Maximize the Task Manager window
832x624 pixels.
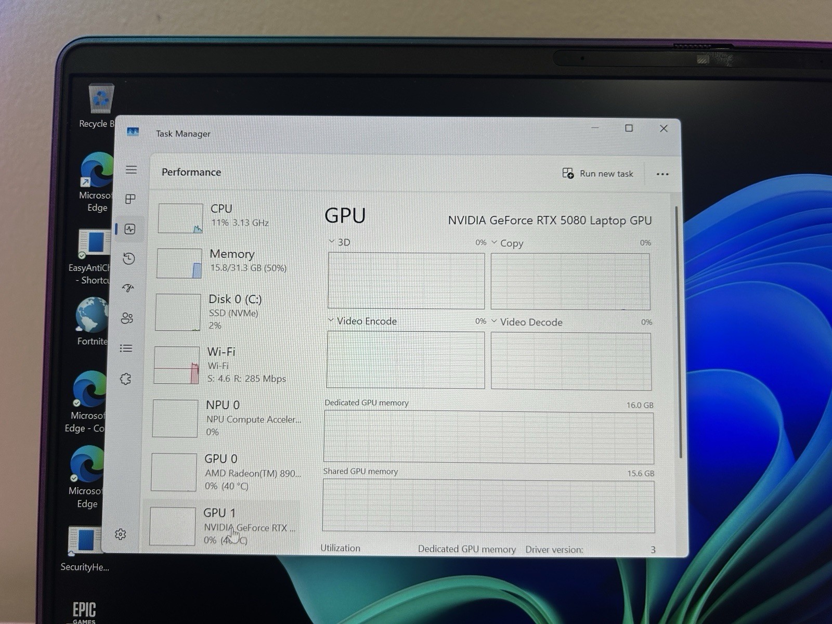coord(629,128)
